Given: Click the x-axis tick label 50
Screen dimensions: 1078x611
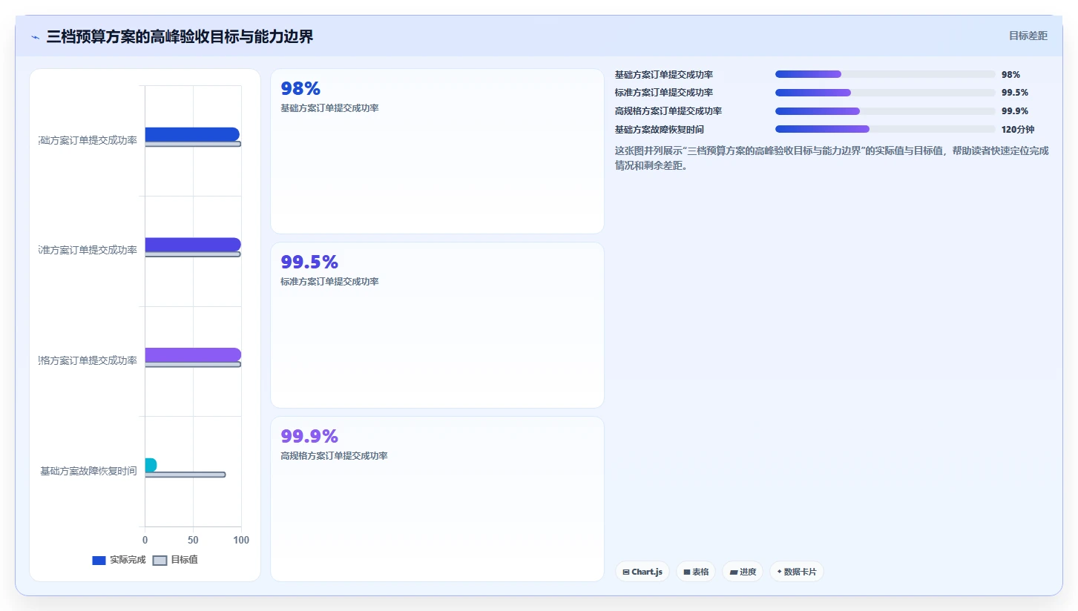Looking at the screenshot, I should pyautogui.click(x=193, y=540).
